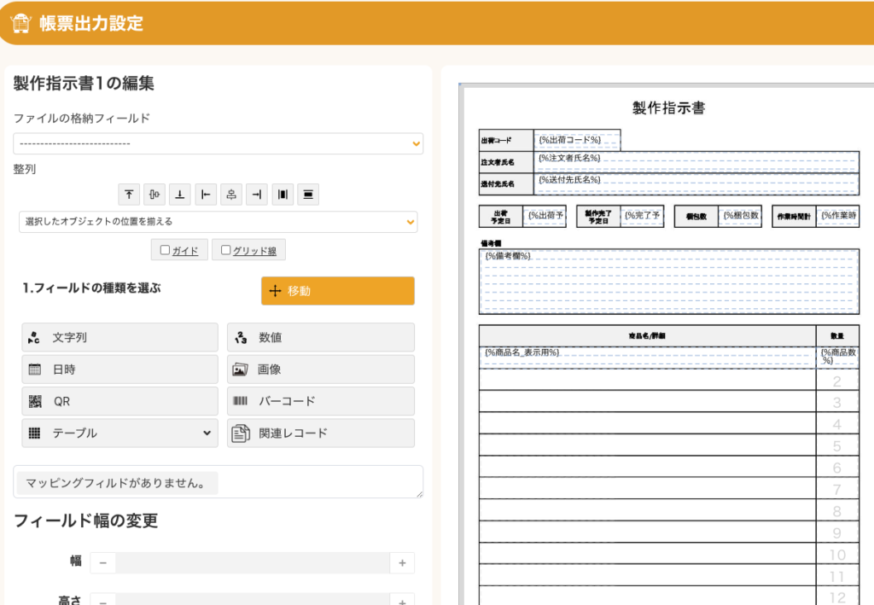The image size is (874, 605).
Task: Select the 数値 field type
Action: [x=321, y=337]
